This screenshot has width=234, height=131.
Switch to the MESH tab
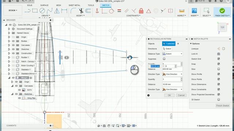[58, 5]
